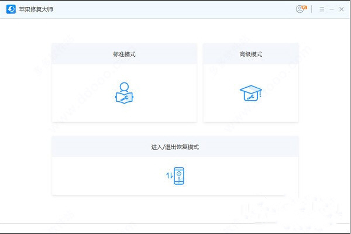Open the user account profile icon
The height and width of the screenshot is (234, 351).
click(x=300, y=9)
